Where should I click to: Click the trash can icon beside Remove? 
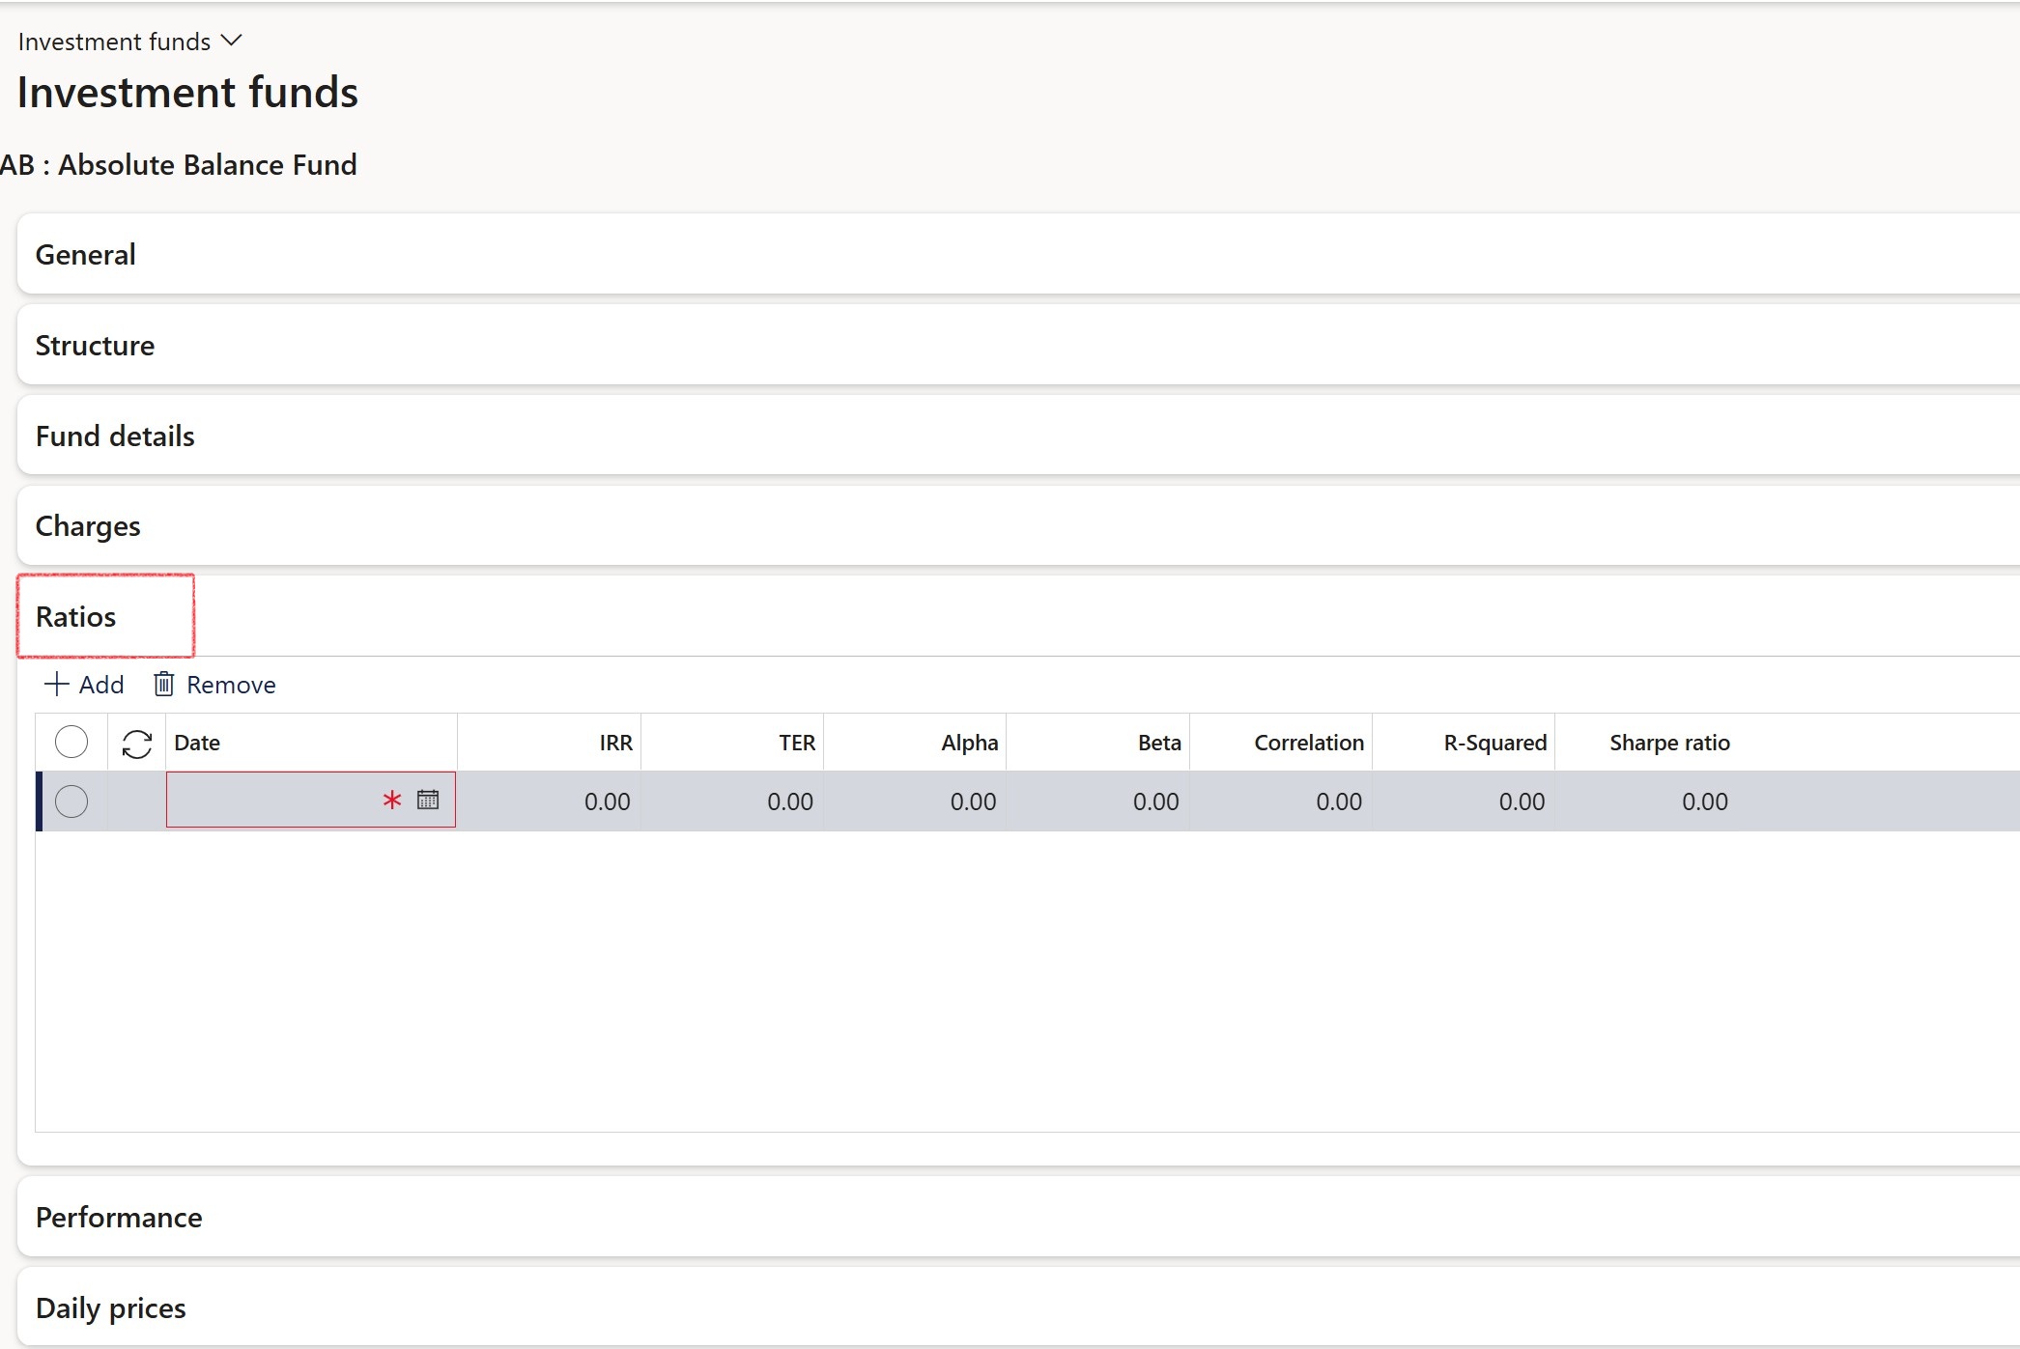164,685
